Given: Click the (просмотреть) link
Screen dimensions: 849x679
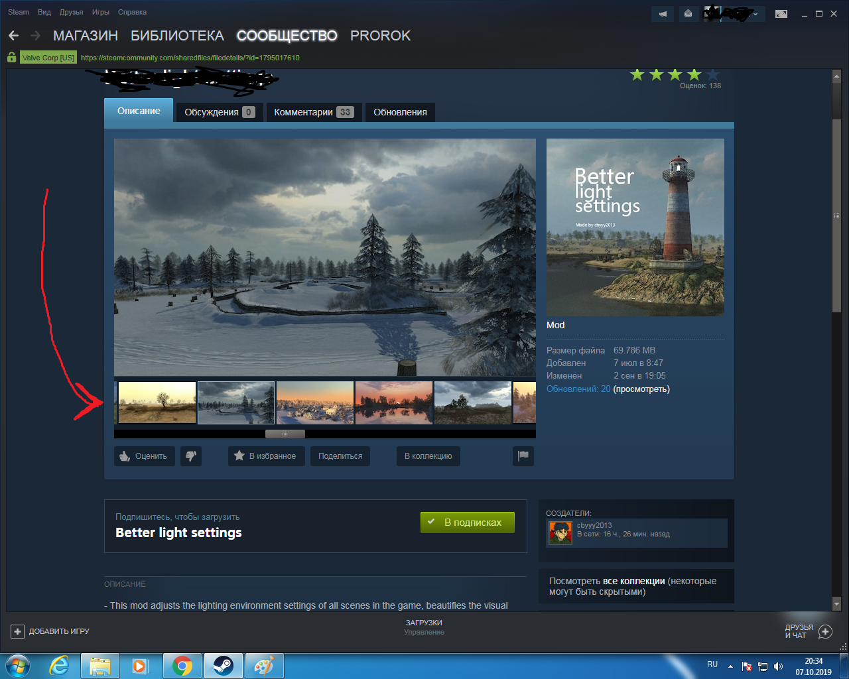Looking at the screenshot, I should coord(641,389).
